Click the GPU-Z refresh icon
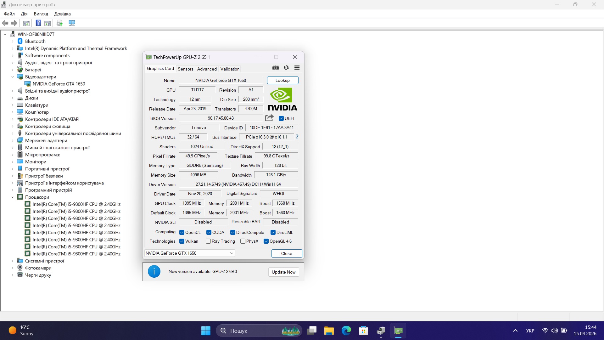Image resolution: width=604 pixels, height=340 pixels. 286,68
